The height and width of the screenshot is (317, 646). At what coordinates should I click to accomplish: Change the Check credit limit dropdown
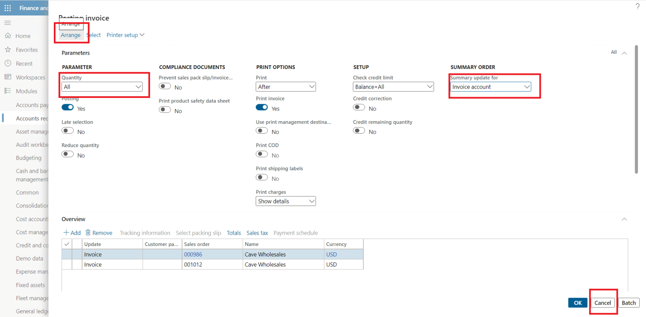coord(393,87)
